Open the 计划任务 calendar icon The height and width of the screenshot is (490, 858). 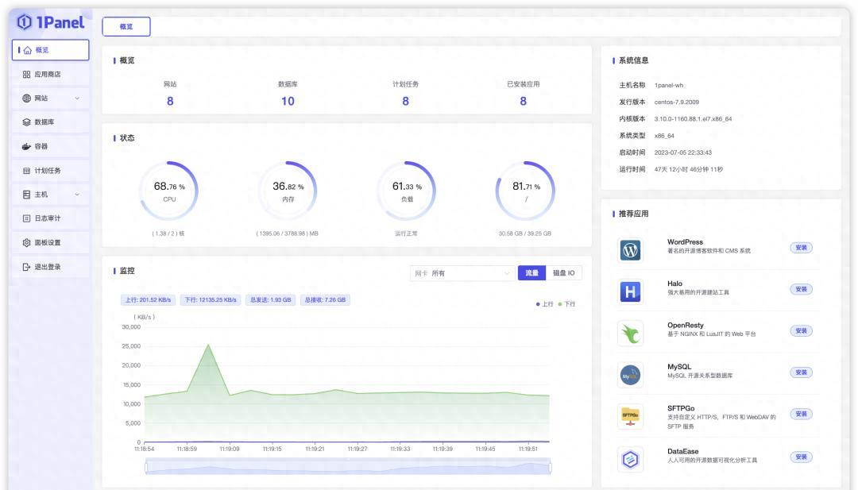point(26,171)
